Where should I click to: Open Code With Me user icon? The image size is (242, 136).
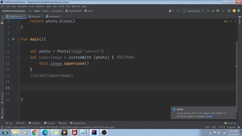coord(171,11)
